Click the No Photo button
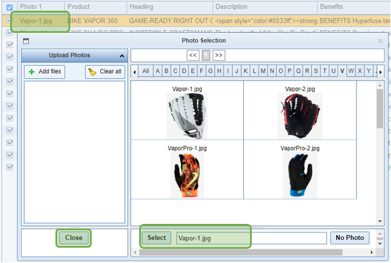Viewport: 391px width, 263px height. (350, 238)
